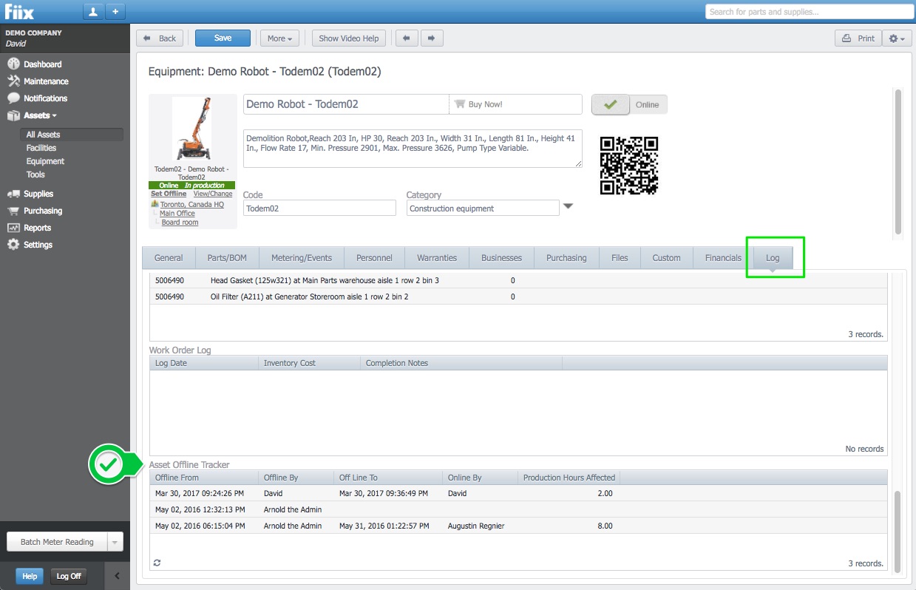Click the Back button
This screenshot has height=590, width=916.
[160, 38]
